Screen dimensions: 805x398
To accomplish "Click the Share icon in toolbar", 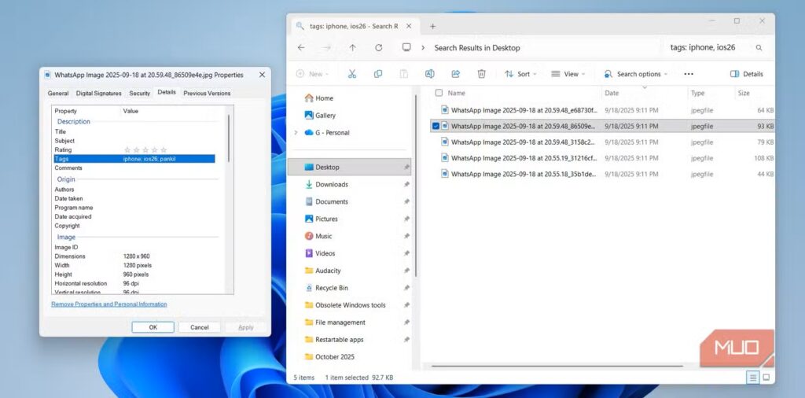I will (455, 74).
